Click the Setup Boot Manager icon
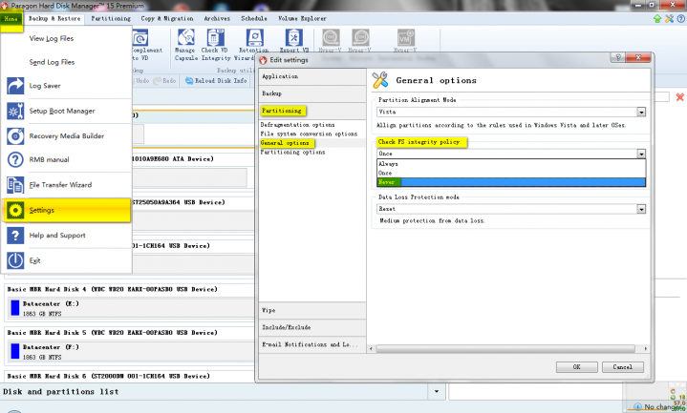The height and width of the screenshot is (413, 687). tap(15, 112)
